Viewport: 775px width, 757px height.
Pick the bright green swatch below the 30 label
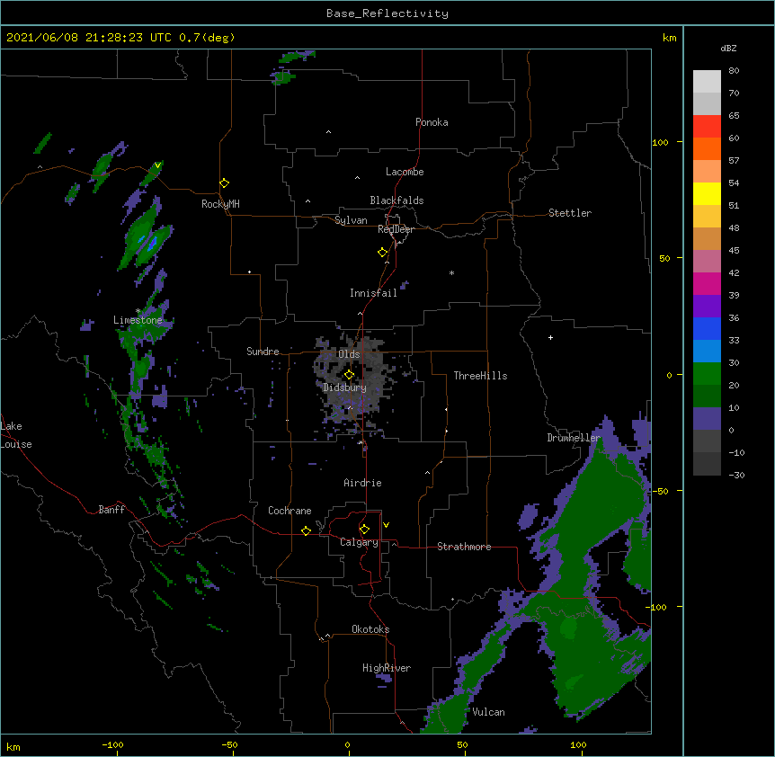[707, 374]
